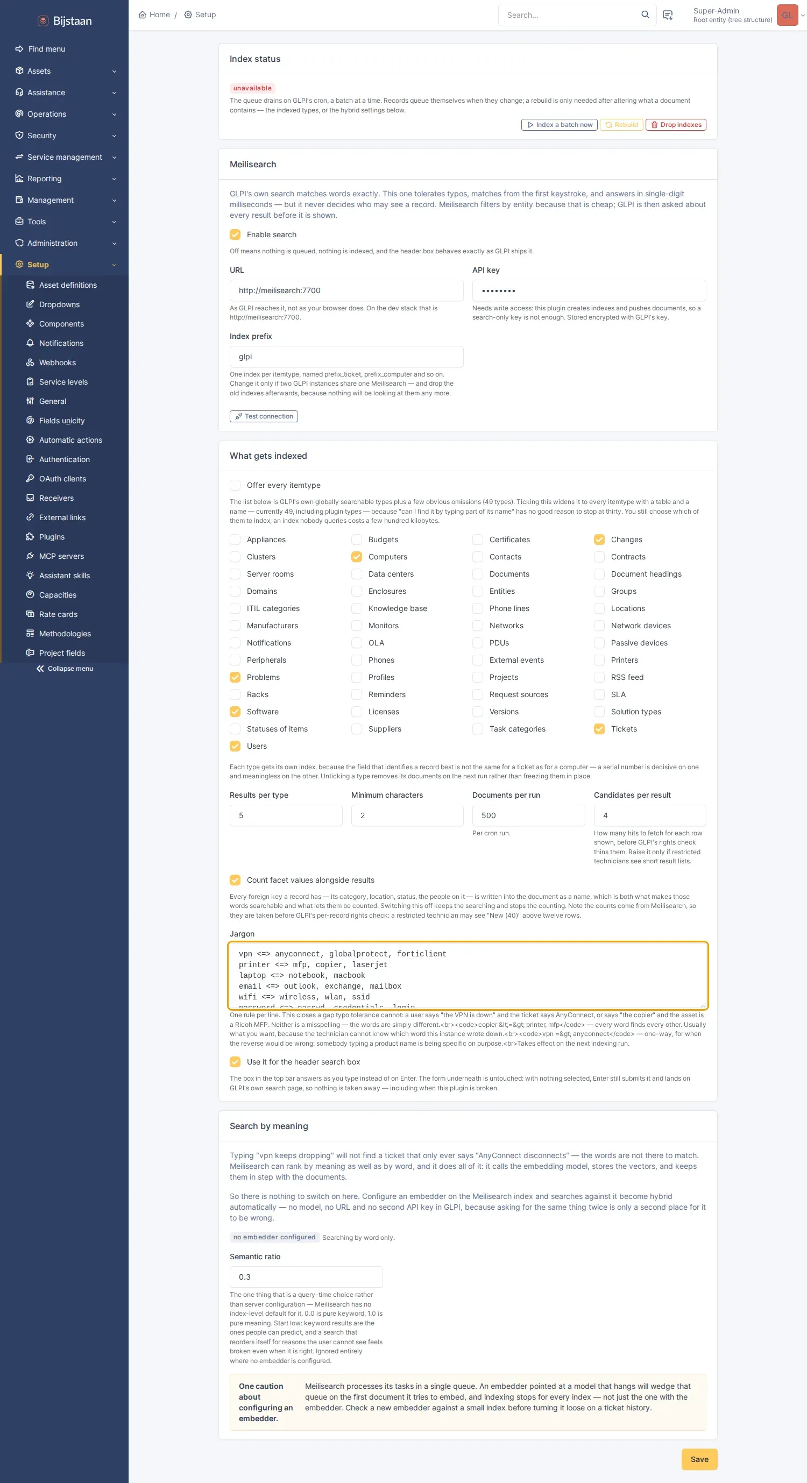Click the Webhooks sidebar icon
Image resolution: width=807 pixels, height=1483 pixels.
[x=30, y=363]
